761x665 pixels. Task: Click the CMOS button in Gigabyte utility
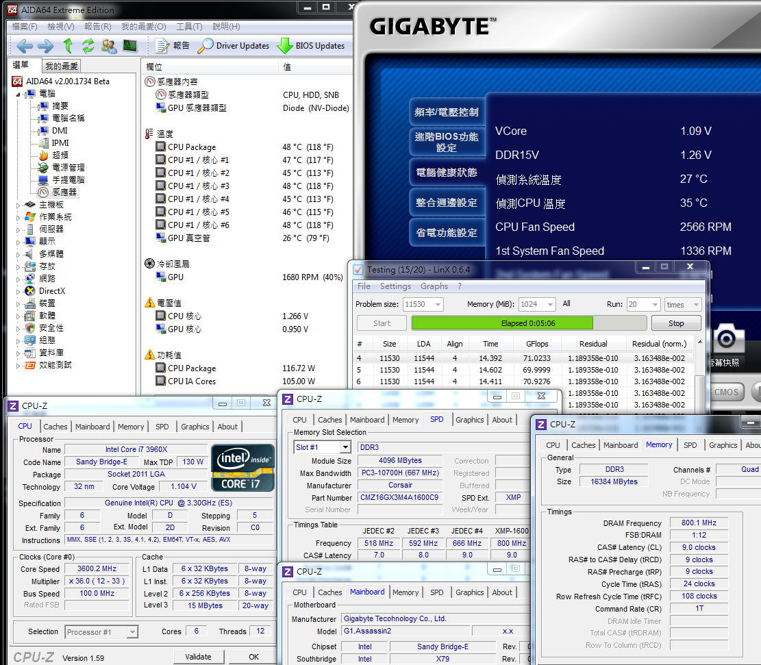click(x=726, y=392)
